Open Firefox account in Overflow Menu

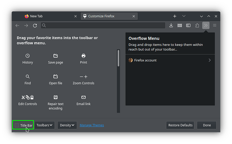[170, 60]
